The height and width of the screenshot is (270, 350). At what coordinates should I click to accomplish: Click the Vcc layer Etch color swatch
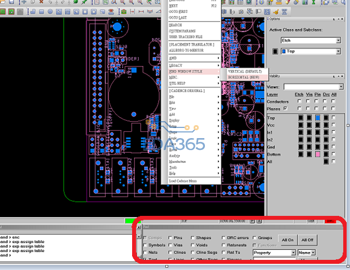[x=301, y=125]
